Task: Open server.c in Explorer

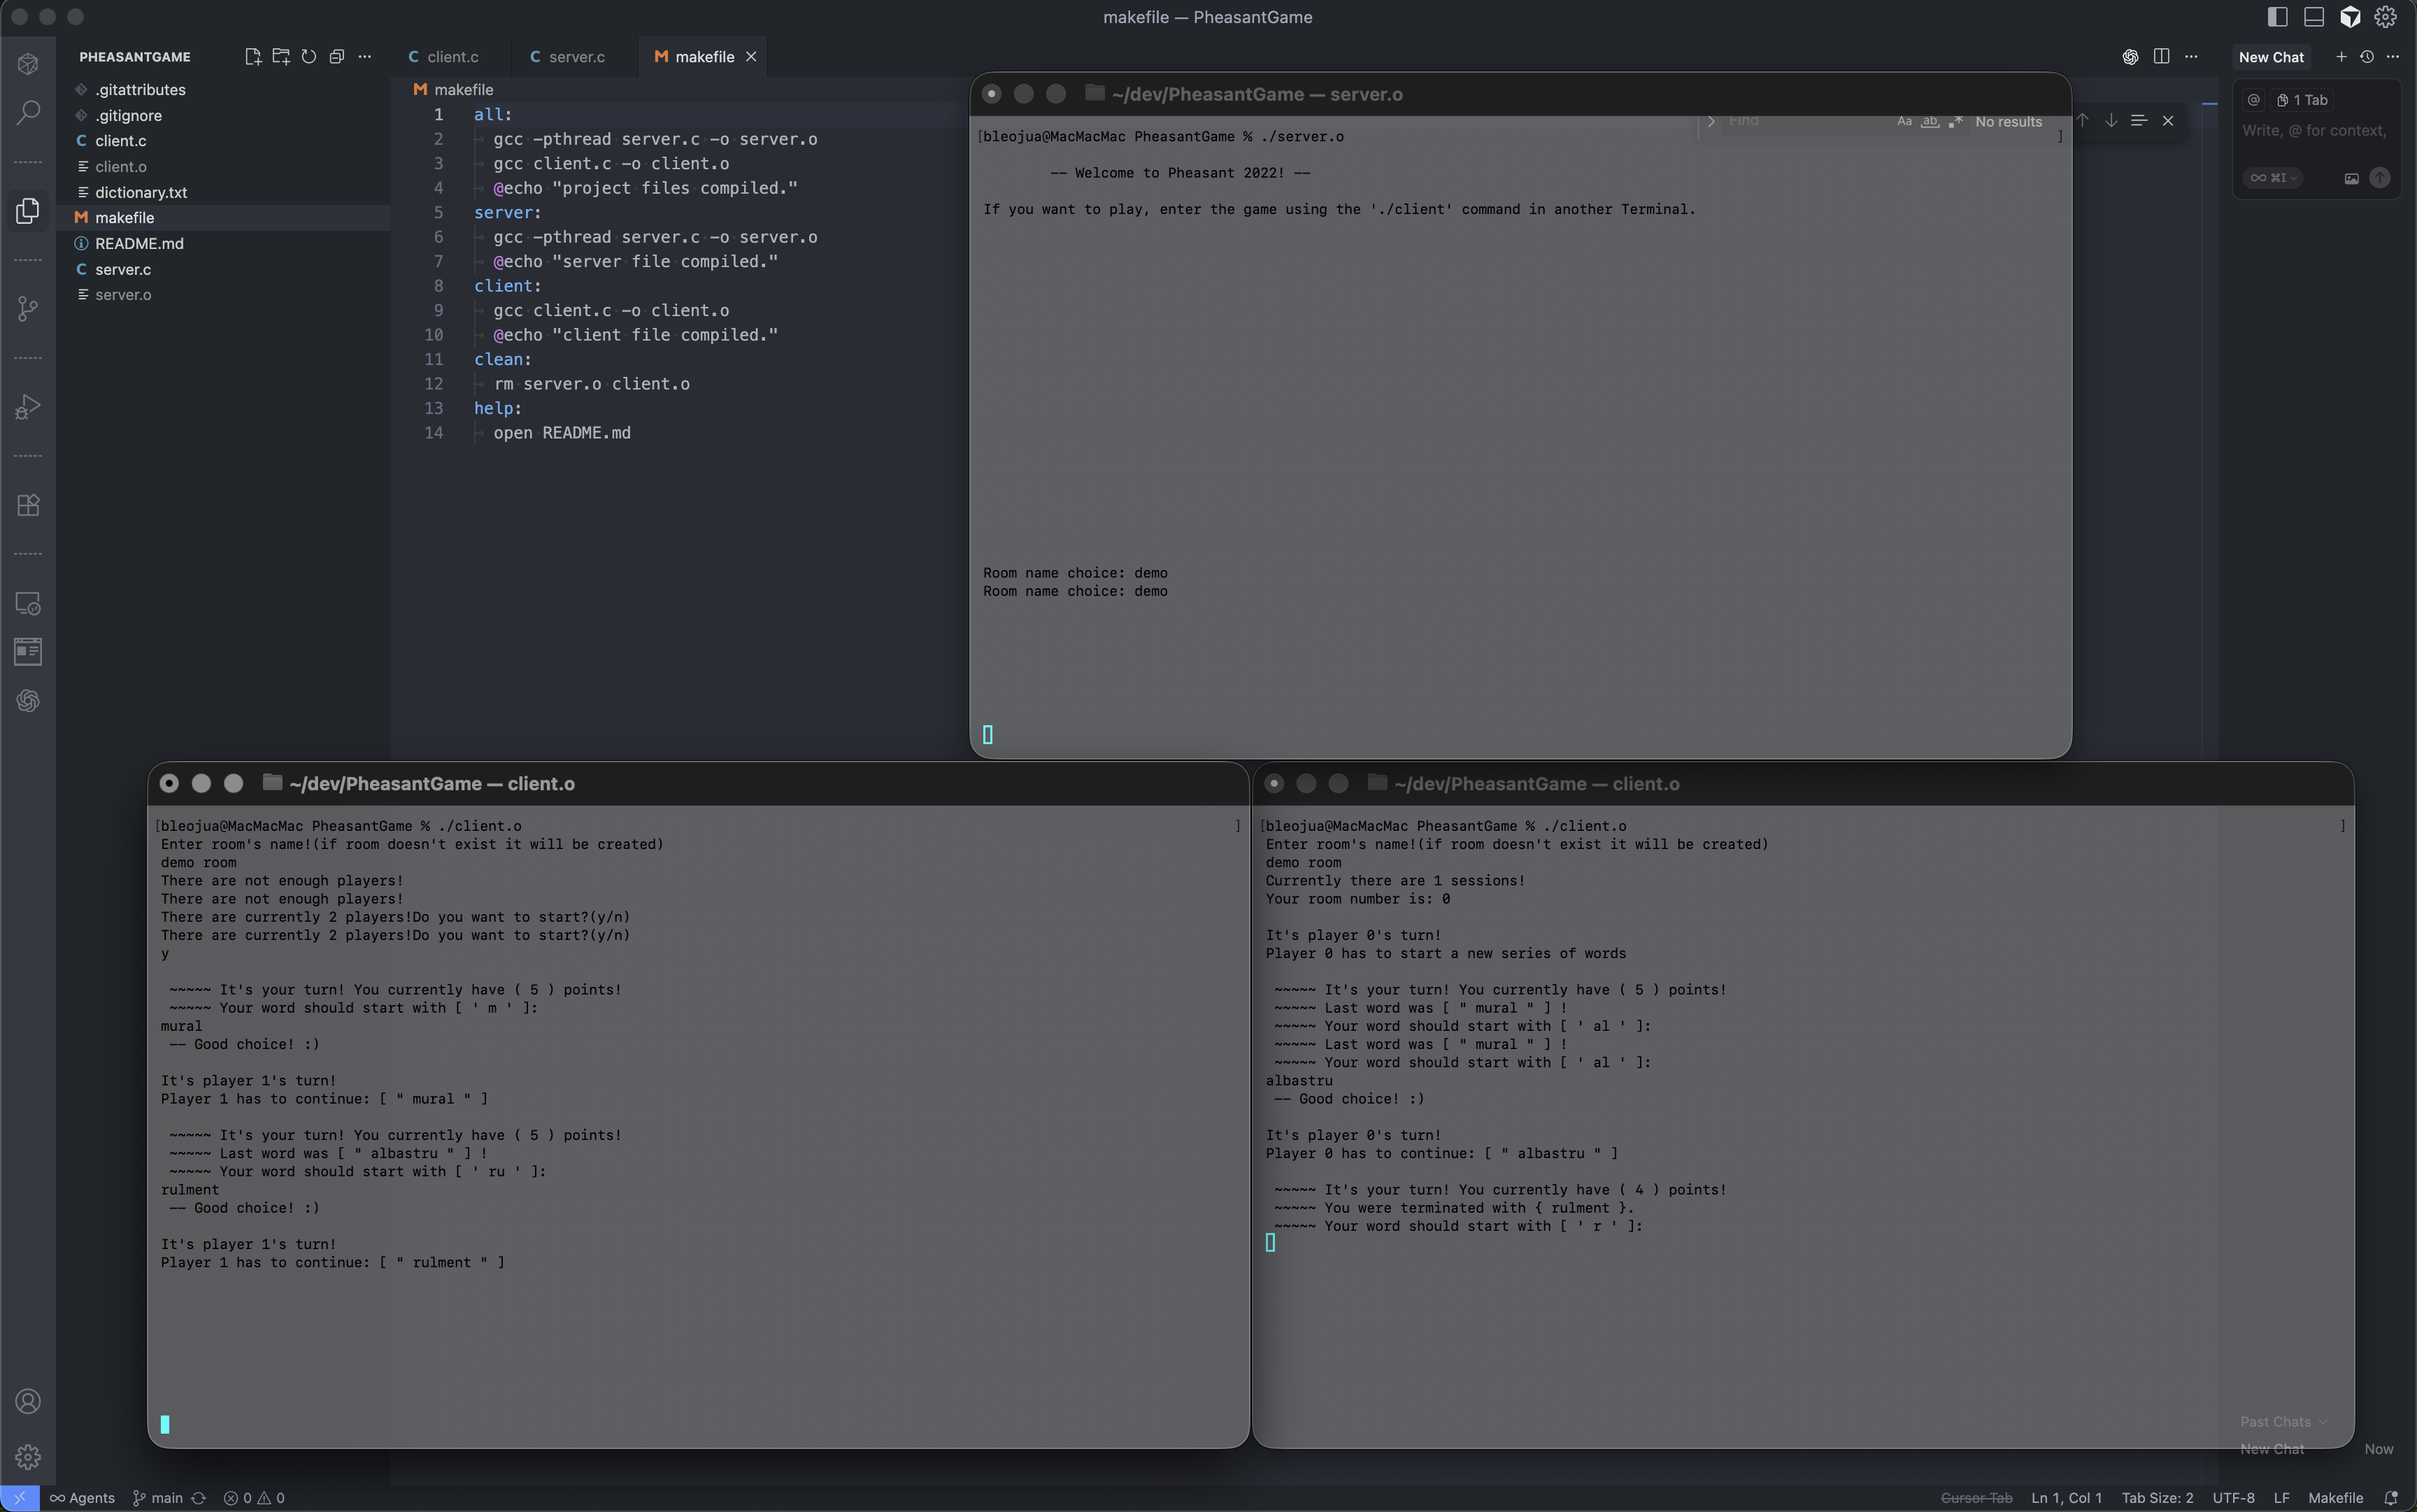Action: coord(223,269)
